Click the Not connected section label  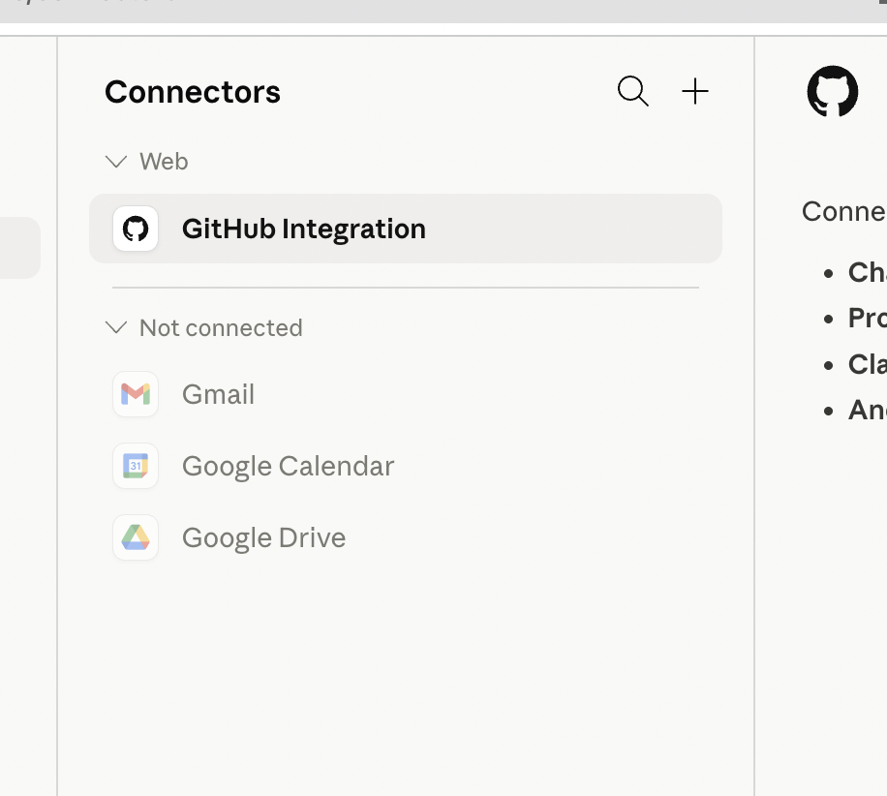point(221,328)
